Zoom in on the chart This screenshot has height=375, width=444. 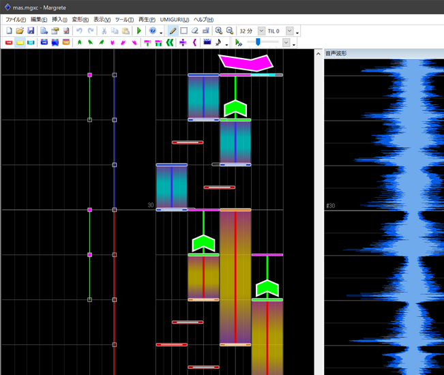219,31
